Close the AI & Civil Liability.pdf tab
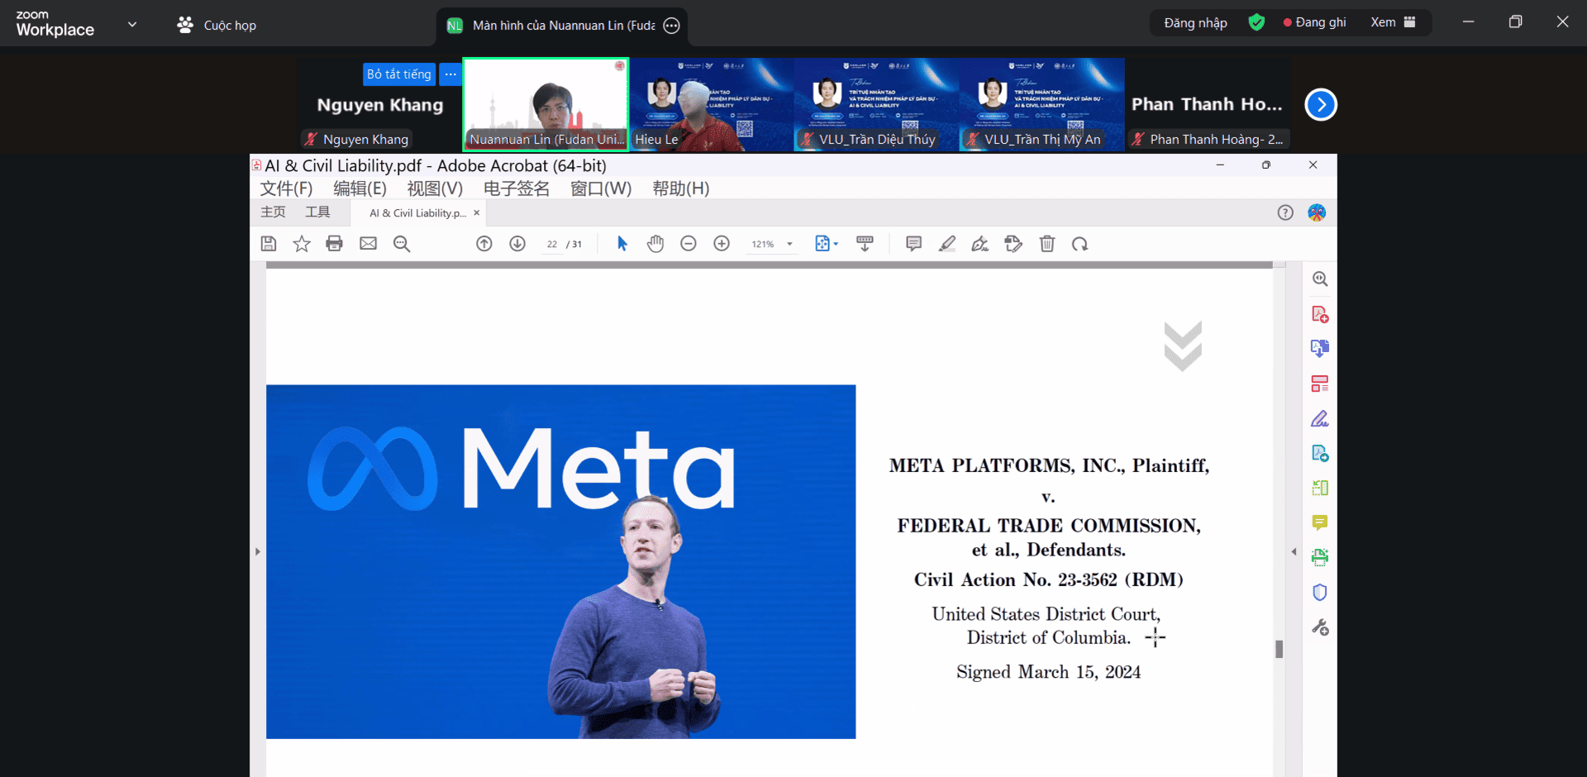This screenshot has height=777, width=1587. [476, 212]
